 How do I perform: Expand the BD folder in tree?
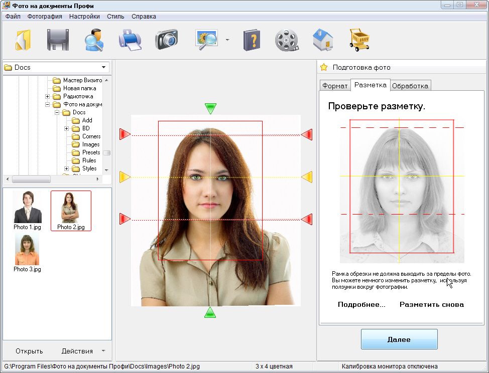(x=67, y=128)
